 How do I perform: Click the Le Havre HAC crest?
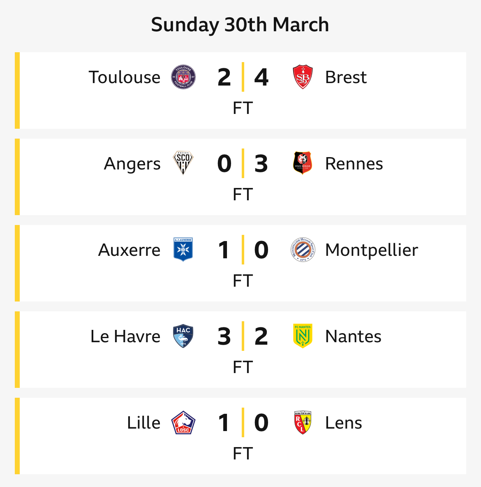pos(183,336)
